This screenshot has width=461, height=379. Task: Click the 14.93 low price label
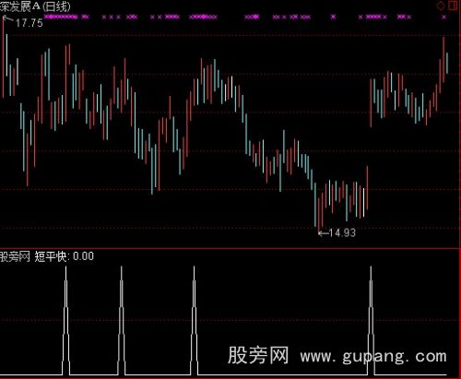point(342,233)
